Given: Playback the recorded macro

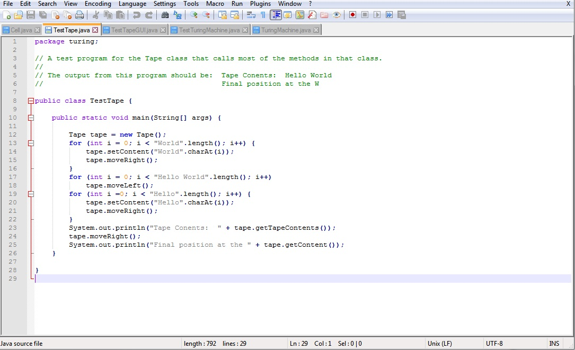Looking at the screenshot, I should click(377, 15).
